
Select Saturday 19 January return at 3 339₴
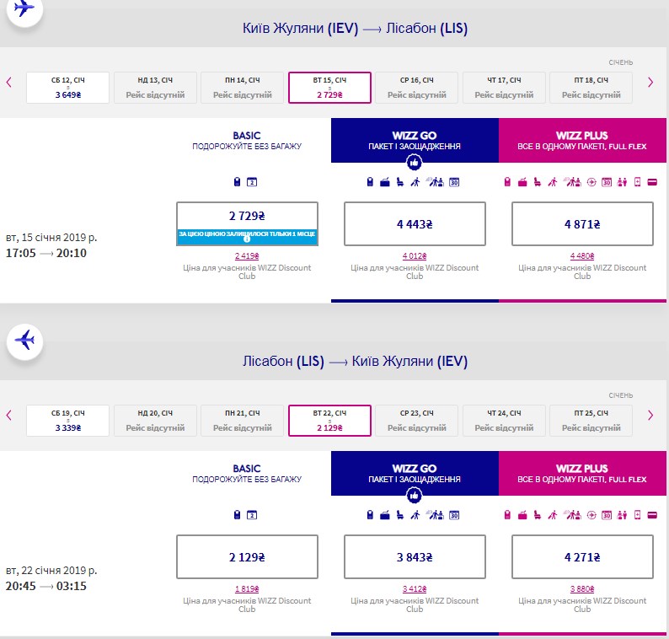click(67, 420)
